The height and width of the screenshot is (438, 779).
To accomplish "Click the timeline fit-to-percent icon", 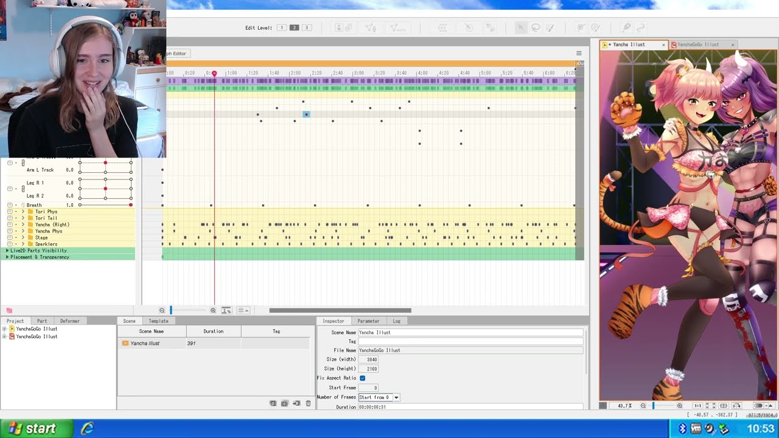I will tap(226, 310).
